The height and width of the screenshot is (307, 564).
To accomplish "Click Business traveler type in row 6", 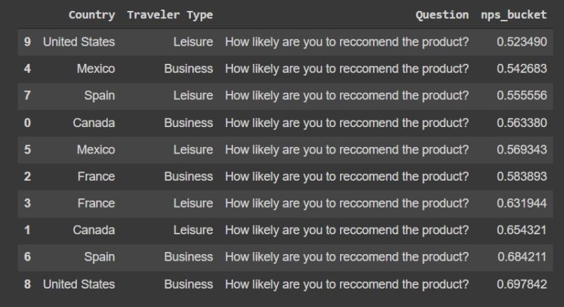I will coord(189,257).
